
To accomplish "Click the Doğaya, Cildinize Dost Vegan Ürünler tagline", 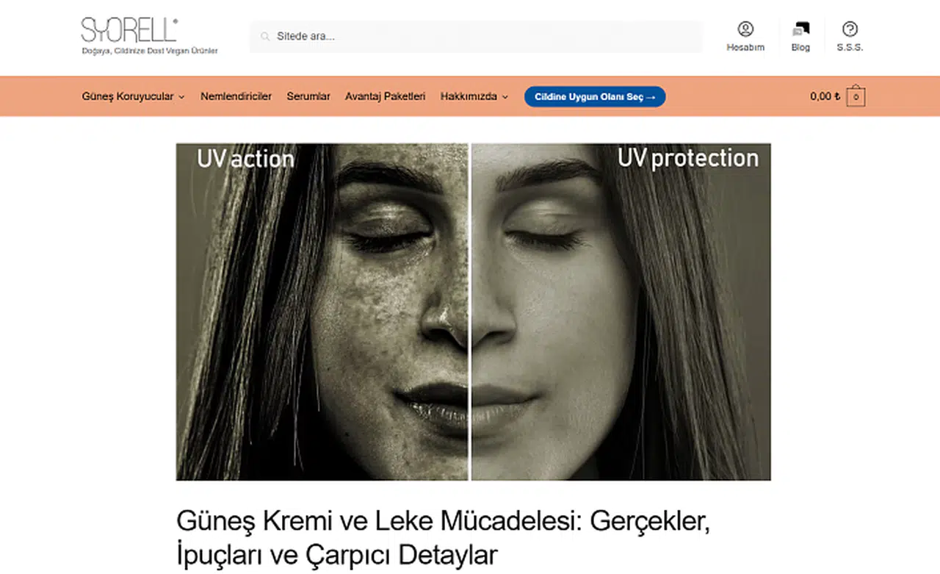I will click(x=150, y=51).
